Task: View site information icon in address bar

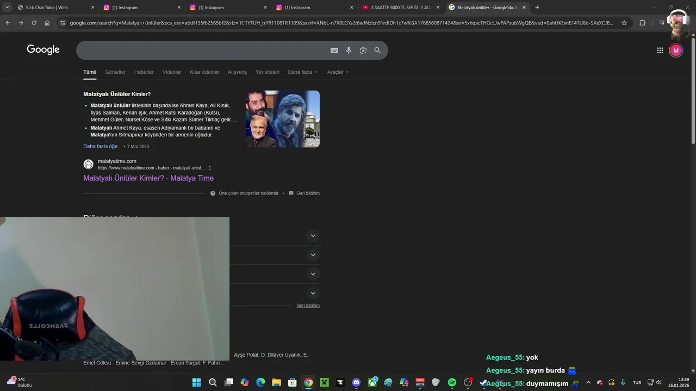Action: [x=63, y=23]
